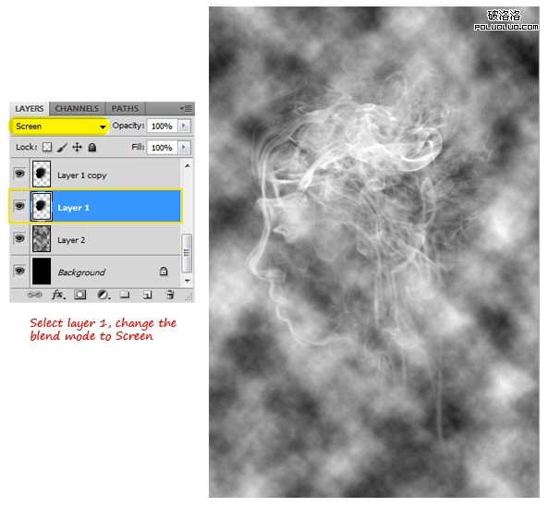Hide the Background layer
This screenshot has width=548, height=507.
[x=19, y=271]
